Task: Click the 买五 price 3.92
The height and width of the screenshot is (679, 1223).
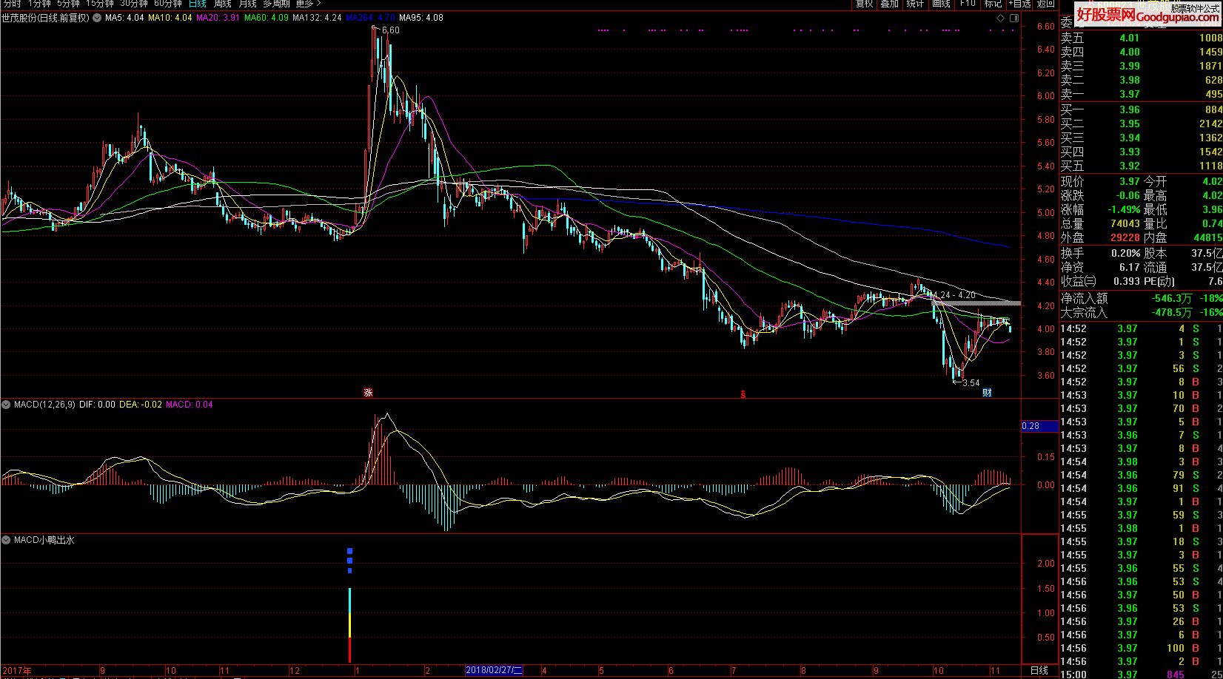Action: click(x=1129, y=166)
